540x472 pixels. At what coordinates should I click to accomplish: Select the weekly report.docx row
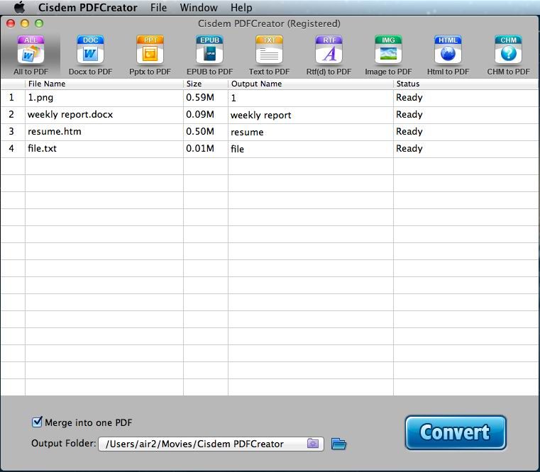click(x=70, y=115)
